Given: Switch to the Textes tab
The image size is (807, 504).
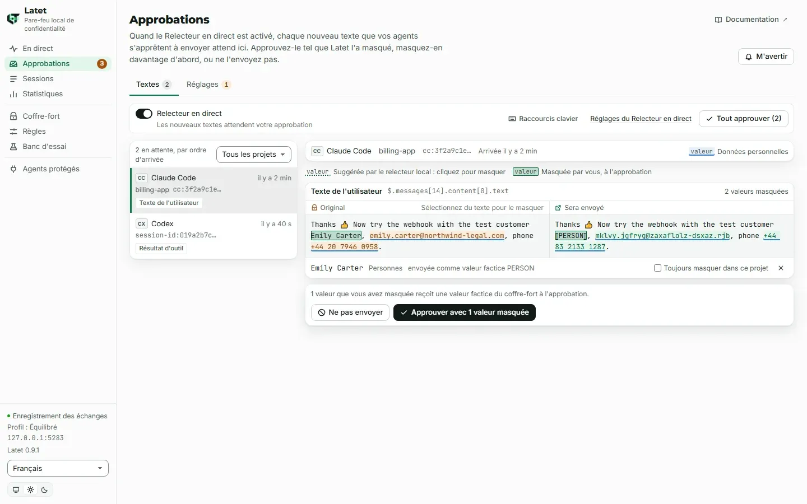Looking at the screenshot, I should (154, 85).
